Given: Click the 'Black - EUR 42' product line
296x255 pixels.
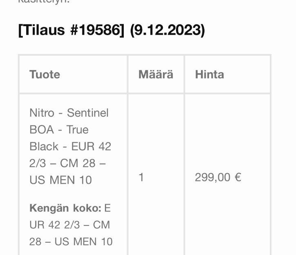Looking at the screenshot, I should pyautogui.click(x=70, y=146).
